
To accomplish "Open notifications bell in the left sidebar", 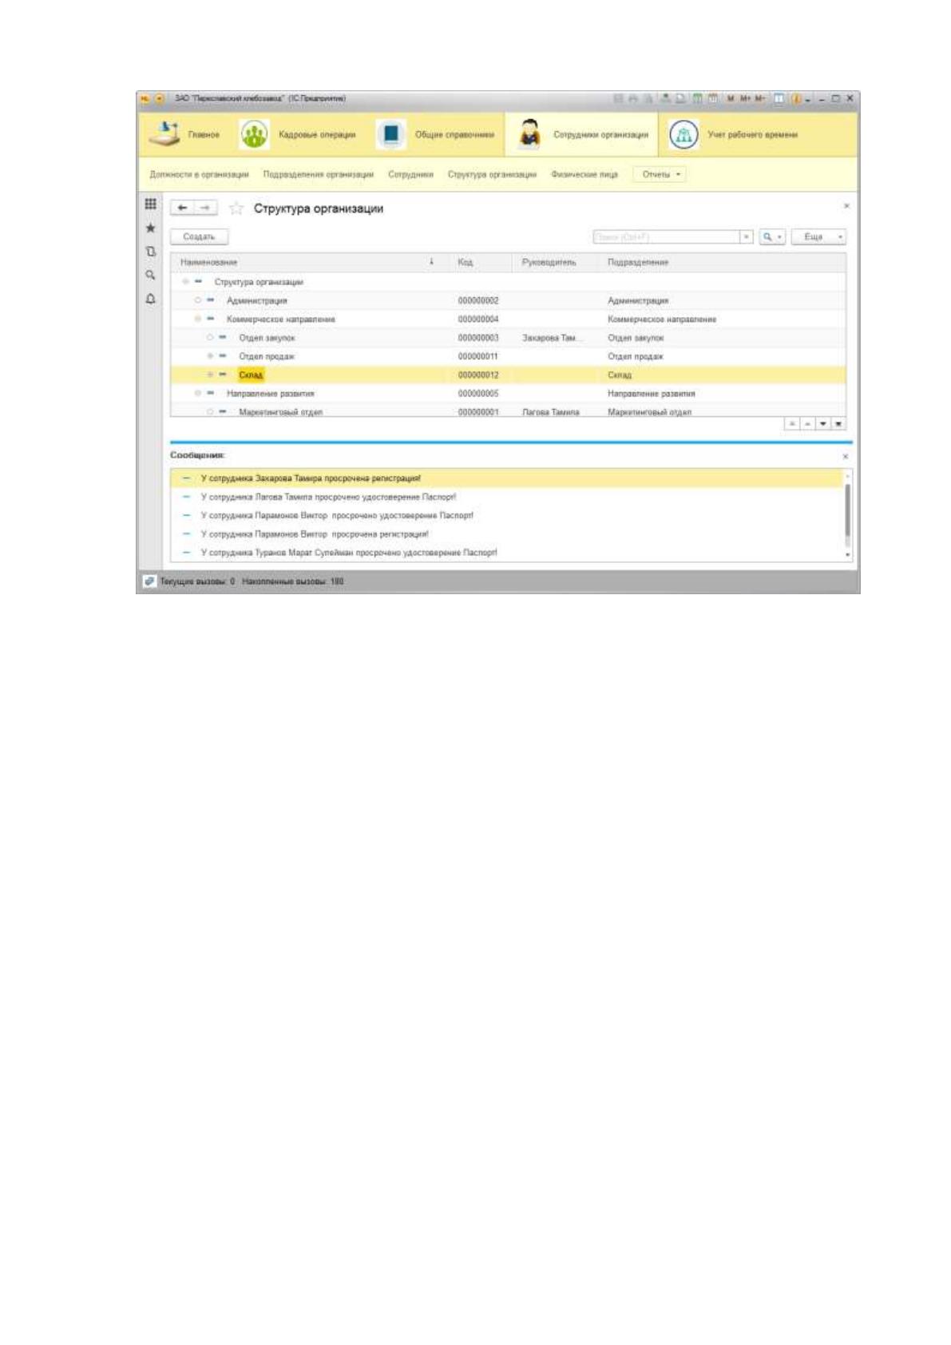I will 150,299.
